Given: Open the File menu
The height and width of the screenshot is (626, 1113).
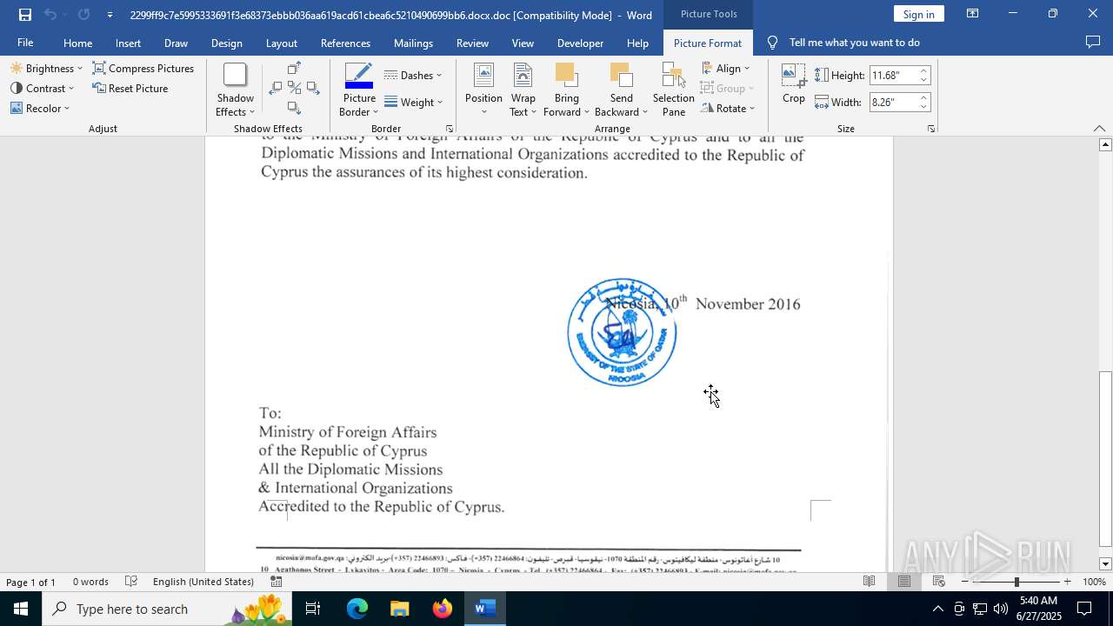Looking at the screenshot, I should 25,43.
